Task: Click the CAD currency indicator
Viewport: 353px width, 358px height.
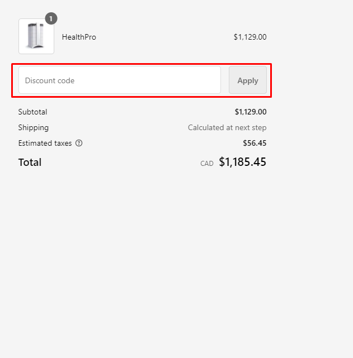Action: pos(207,164)
